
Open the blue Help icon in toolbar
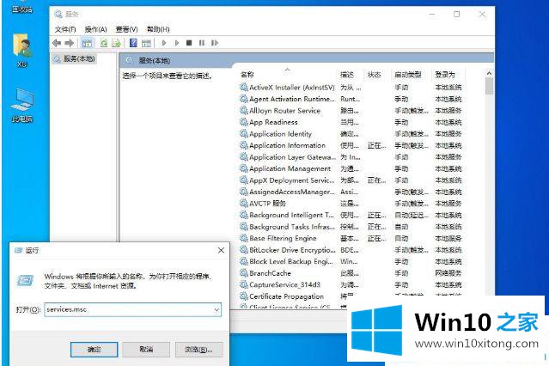point(133,43)
